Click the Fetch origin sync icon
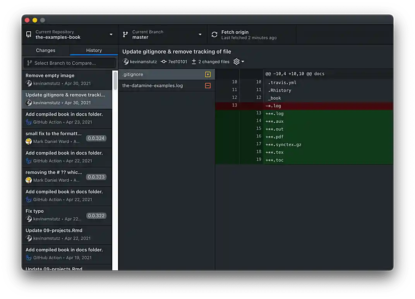The image size is (415, 299). tap(214, 34)
